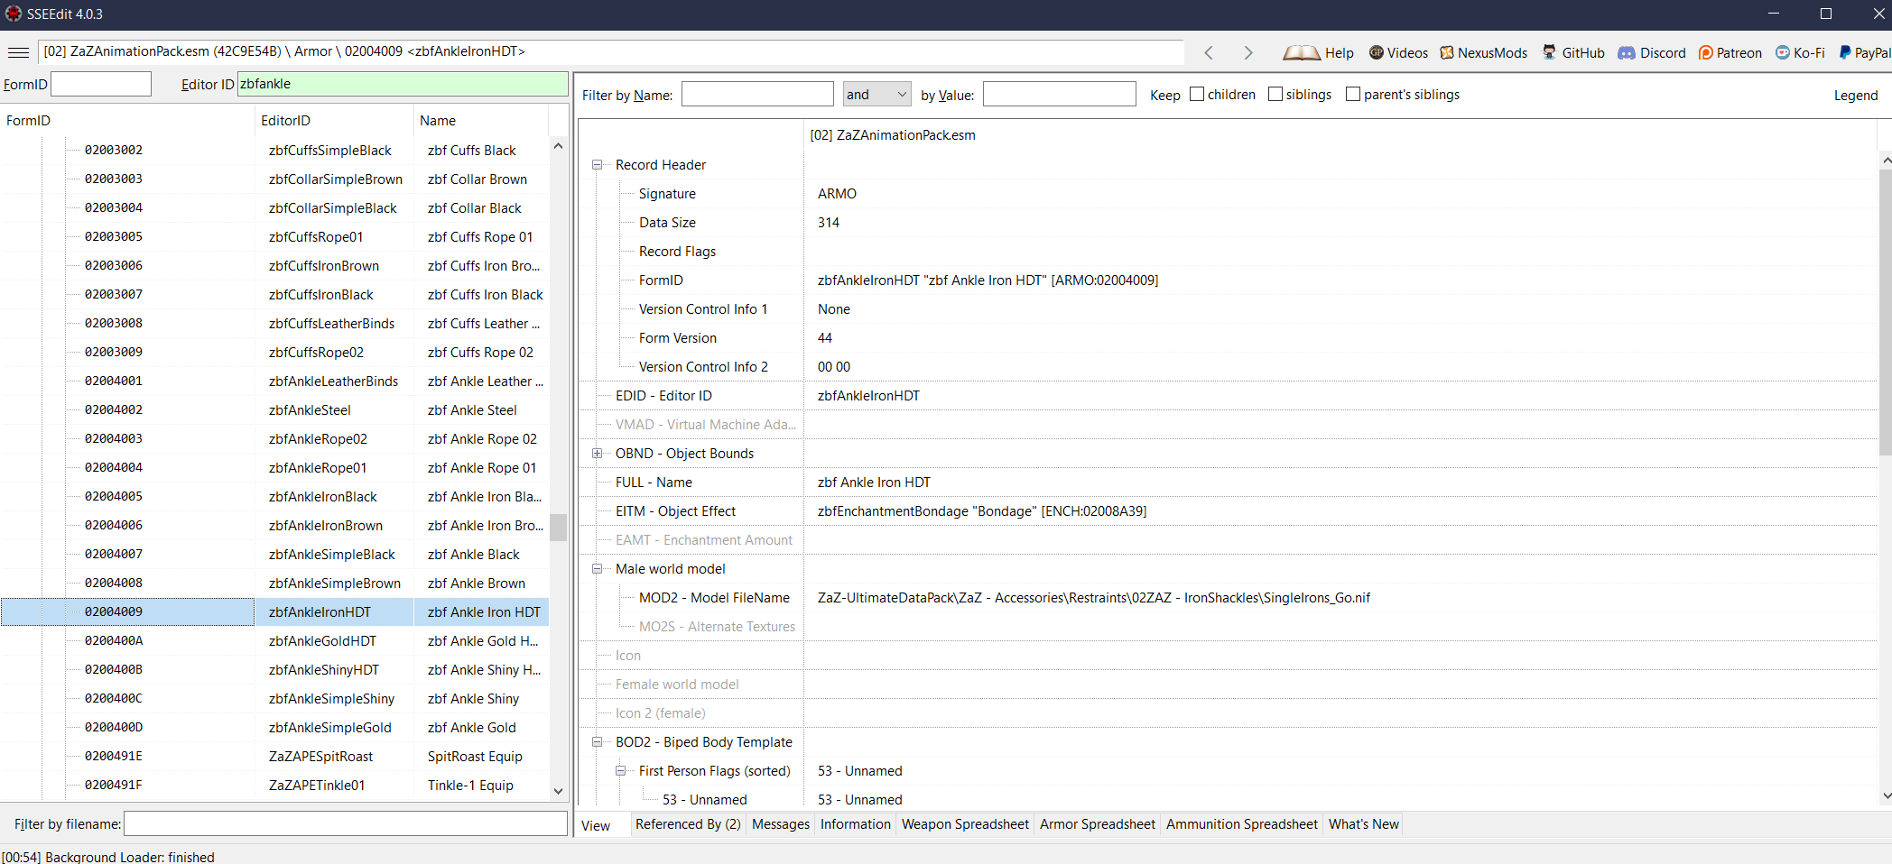Collapse the Male world model node
Image resolution: width=1892 pixels, height=864 pixels.
597,569
